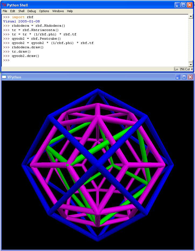Click the VPython window title bar icon

[4, 77]
